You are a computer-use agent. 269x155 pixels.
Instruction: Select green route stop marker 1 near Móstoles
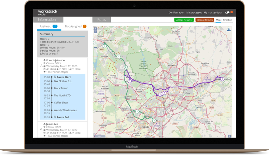pyautogui.click(x=137, y=112)
